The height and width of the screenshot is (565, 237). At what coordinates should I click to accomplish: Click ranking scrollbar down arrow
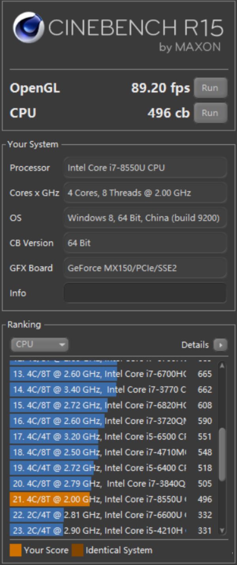pos(222,531)
